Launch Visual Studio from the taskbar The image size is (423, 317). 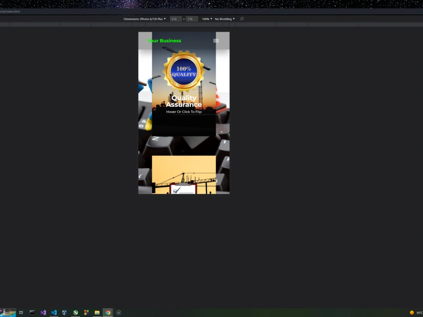[43, 312]
